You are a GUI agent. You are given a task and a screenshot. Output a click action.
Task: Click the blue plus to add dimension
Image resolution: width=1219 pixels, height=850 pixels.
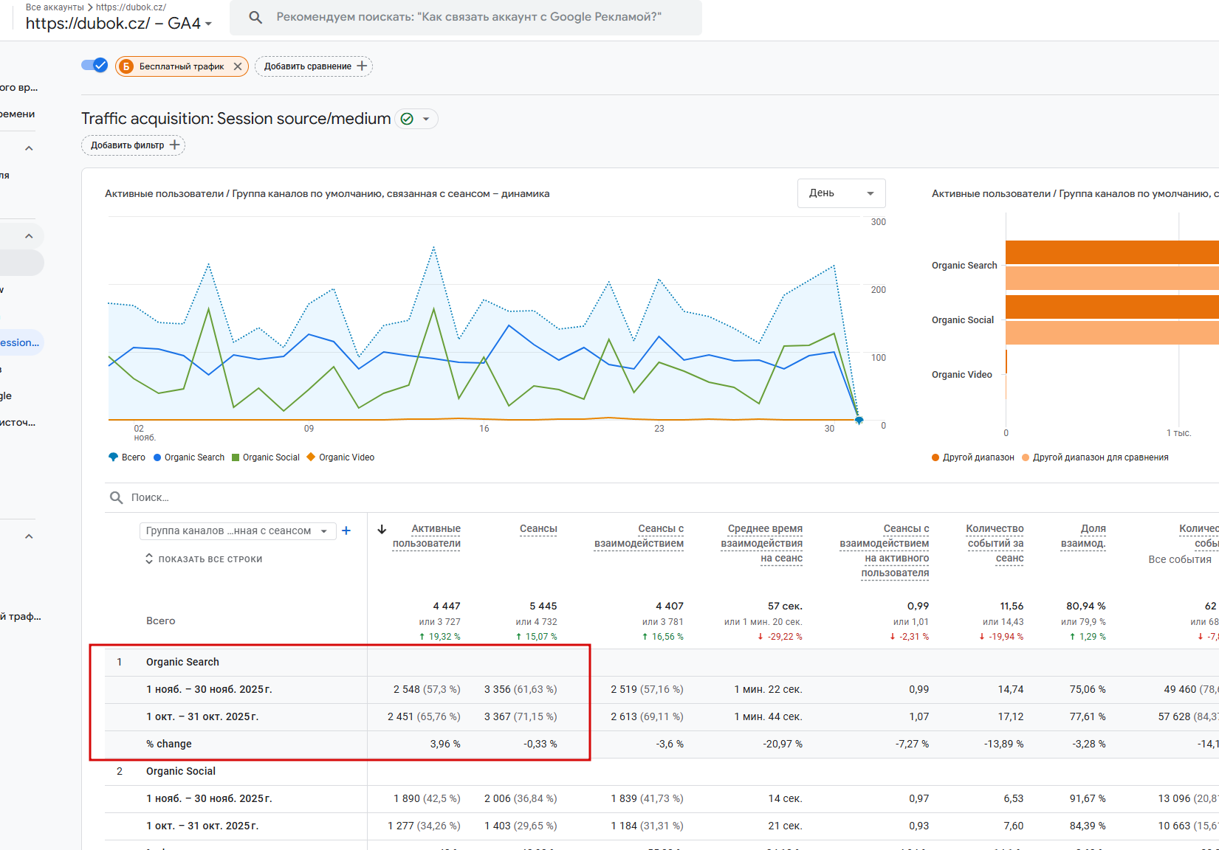[346, 531]
